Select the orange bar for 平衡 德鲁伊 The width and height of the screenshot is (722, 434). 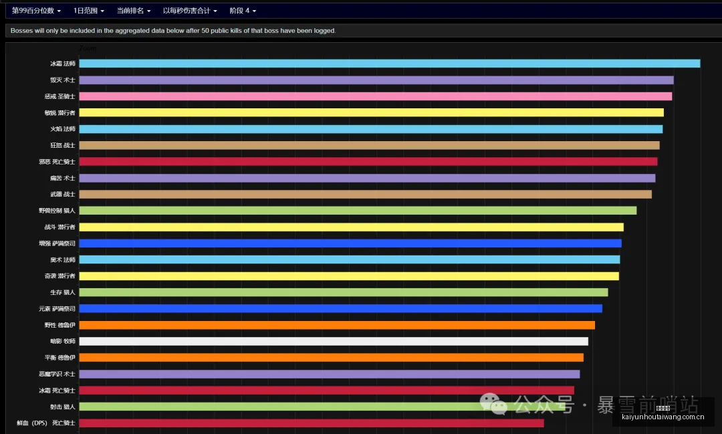coord(331,358)
